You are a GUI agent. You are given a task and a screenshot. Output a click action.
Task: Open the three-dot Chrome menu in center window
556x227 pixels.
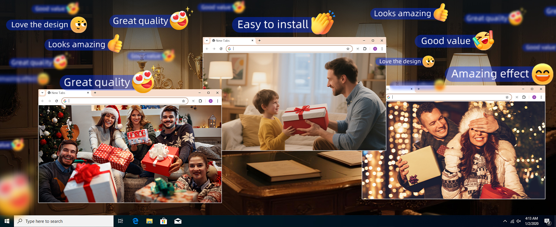pos(382,49)
